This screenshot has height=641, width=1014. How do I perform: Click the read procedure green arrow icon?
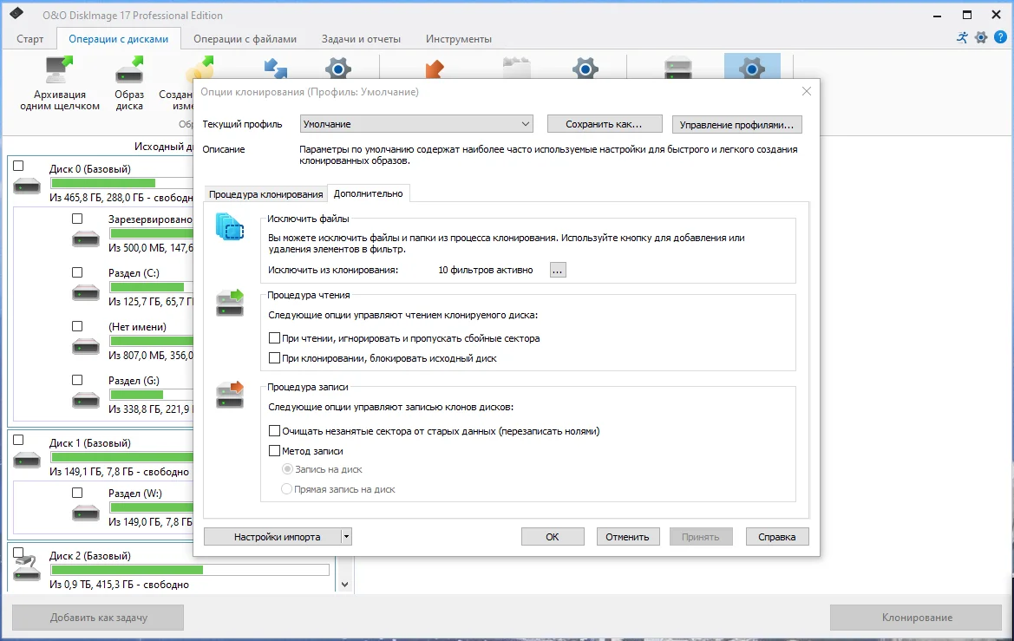click(230, 303)
